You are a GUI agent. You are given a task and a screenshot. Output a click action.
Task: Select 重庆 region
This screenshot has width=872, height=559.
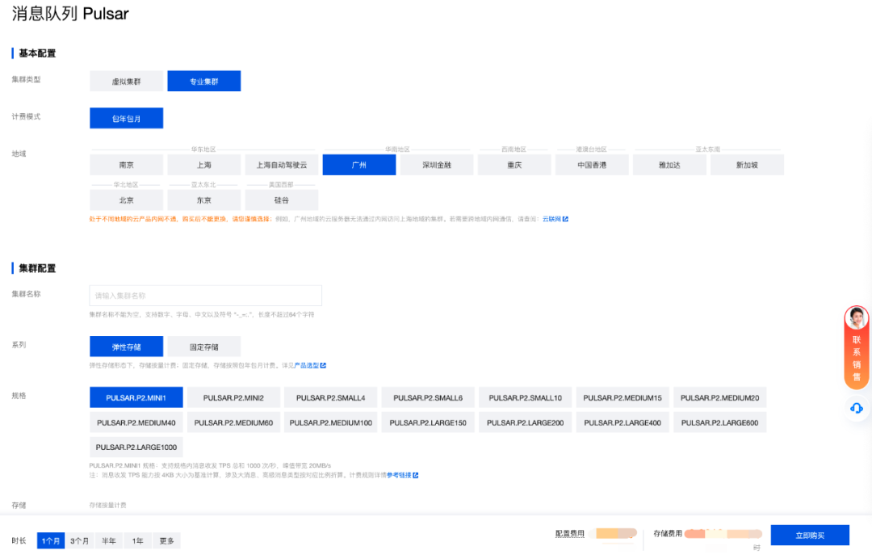514,166
